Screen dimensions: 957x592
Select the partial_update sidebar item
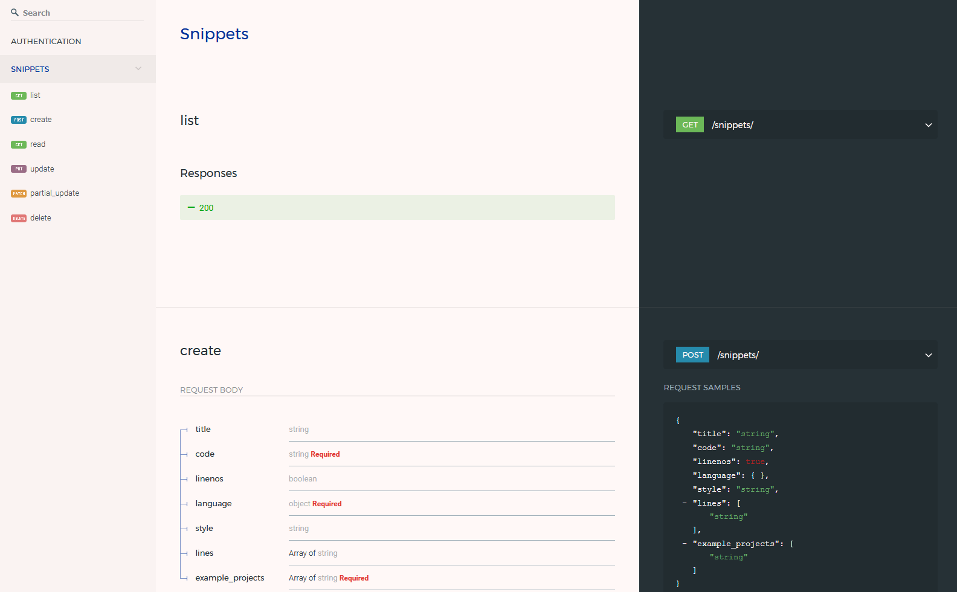coord(54,193)
